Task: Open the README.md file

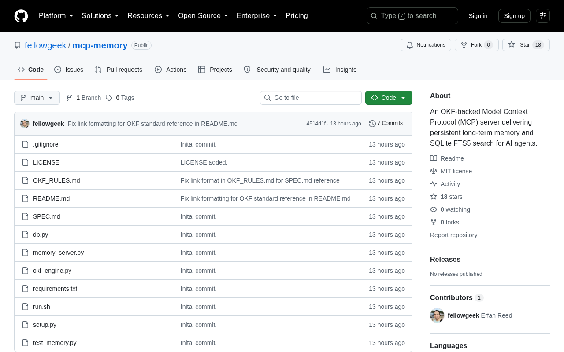Action: point(51,198)
